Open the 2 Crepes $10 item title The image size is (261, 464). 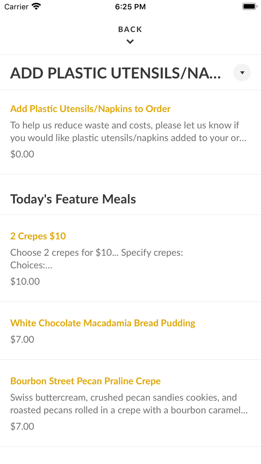38,236
